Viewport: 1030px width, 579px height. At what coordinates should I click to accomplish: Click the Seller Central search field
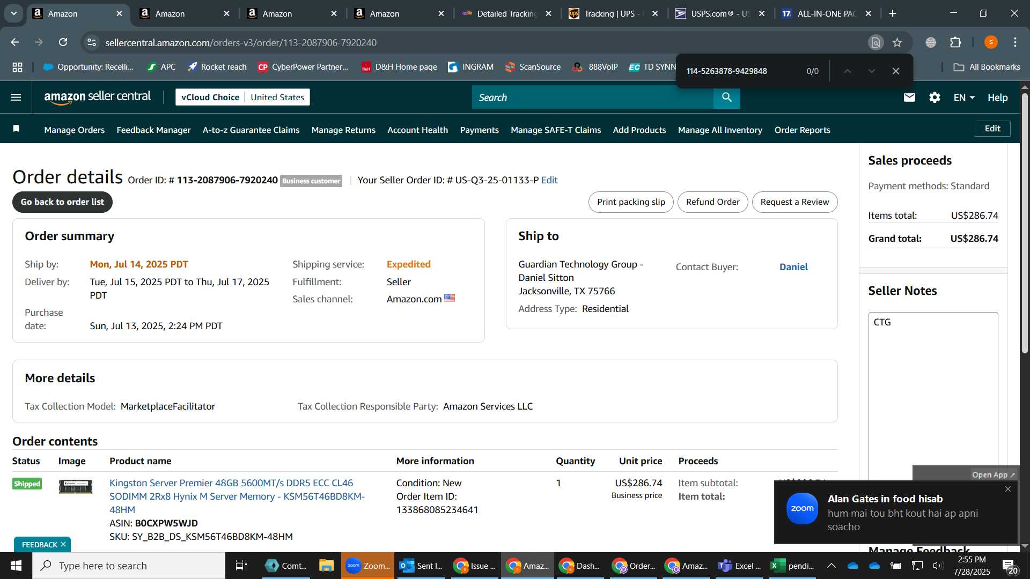pyautogui.click(x=592, y=97)
